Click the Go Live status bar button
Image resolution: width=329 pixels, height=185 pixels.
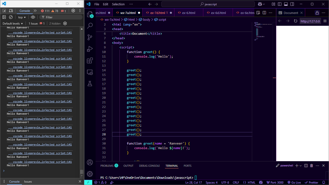[x=294, y=183]
